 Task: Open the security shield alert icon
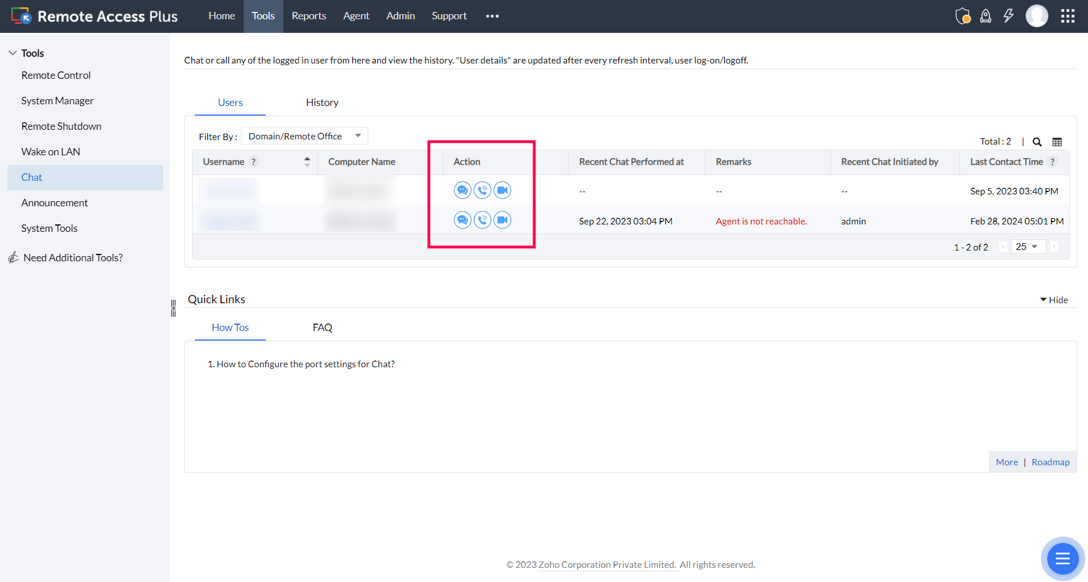[x=963, y=16]
